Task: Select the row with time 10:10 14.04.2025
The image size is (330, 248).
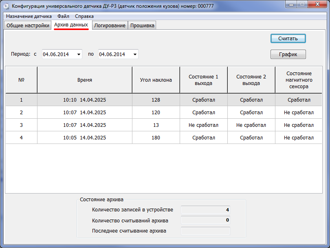Action: pyautogui.click(x=164, y=100)
